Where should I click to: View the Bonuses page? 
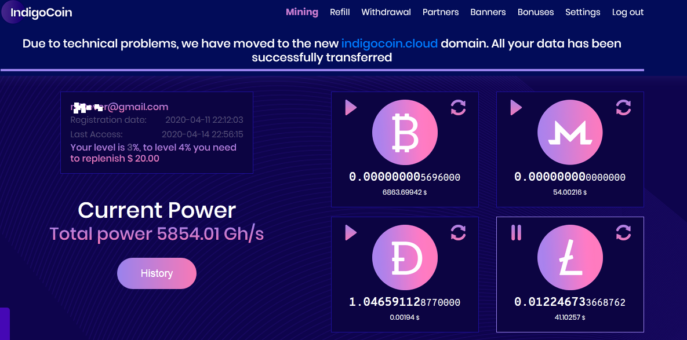pyautogui.click(x=536, y=12)
